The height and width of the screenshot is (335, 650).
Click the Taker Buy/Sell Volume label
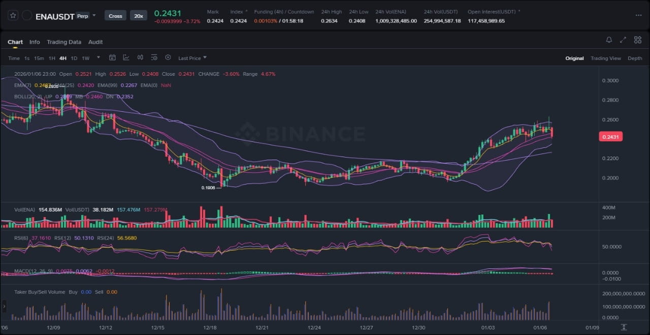tap(40, 292)
